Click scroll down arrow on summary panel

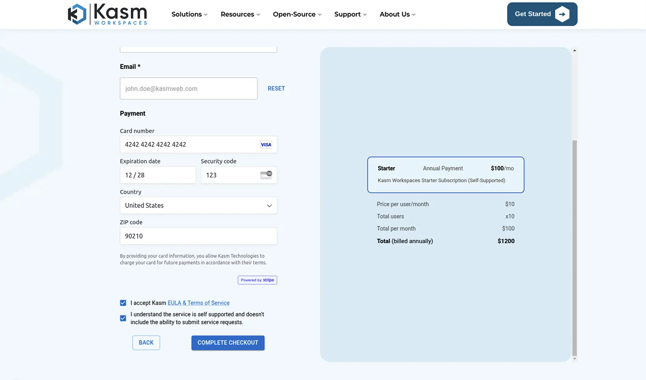click(574, 359)
